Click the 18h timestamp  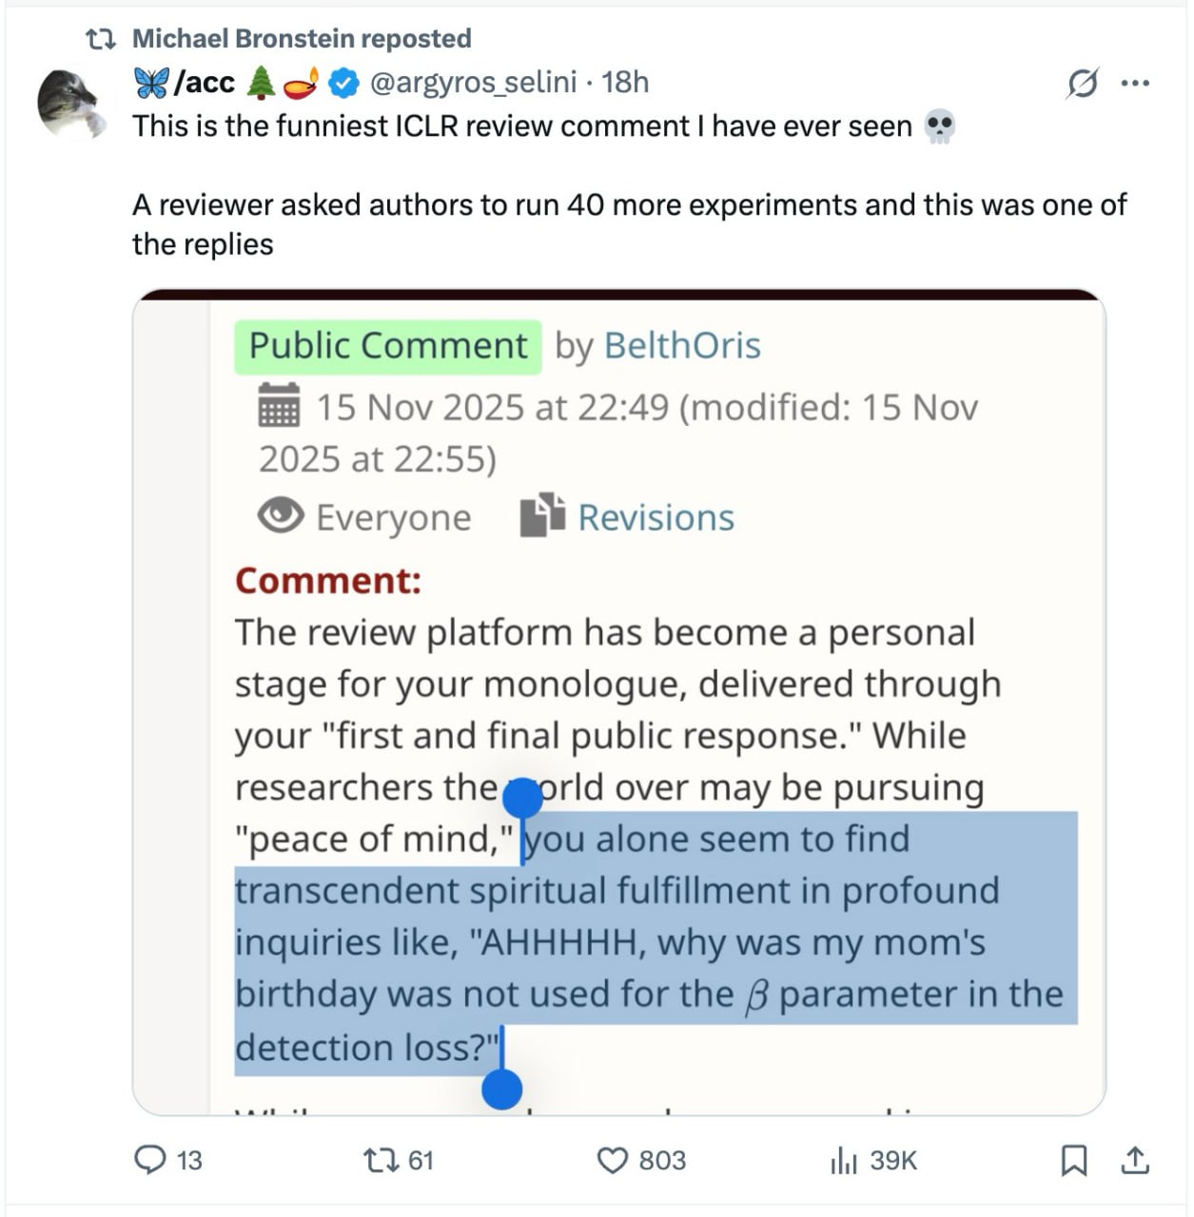(626, 83)
